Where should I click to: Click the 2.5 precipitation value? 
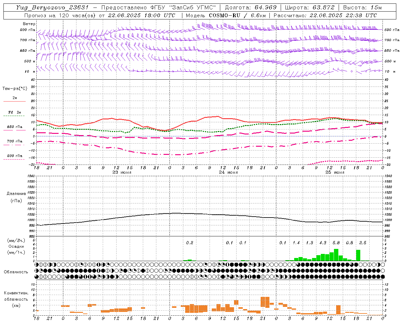click(x=363, y=243)
